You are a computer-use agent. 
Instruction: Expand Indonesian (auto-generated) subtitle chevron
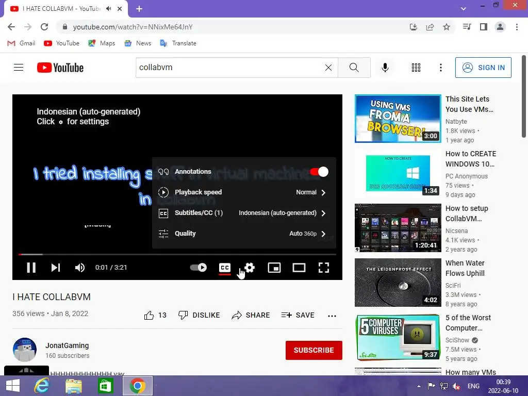click(323, 213)
